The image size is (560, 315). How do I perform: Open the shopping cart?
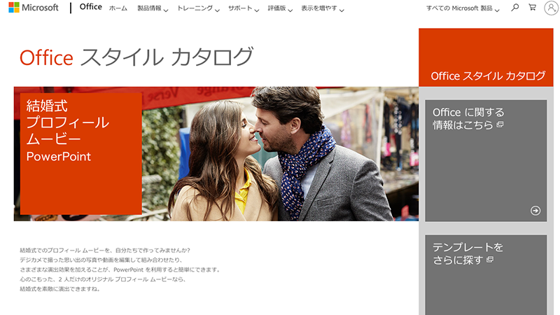coord(533,8)
